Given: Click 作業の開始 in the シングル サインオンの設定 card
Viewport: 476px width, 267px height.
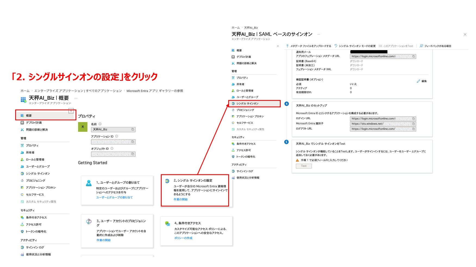Looking at the screenshot, I should click(181, 199).
